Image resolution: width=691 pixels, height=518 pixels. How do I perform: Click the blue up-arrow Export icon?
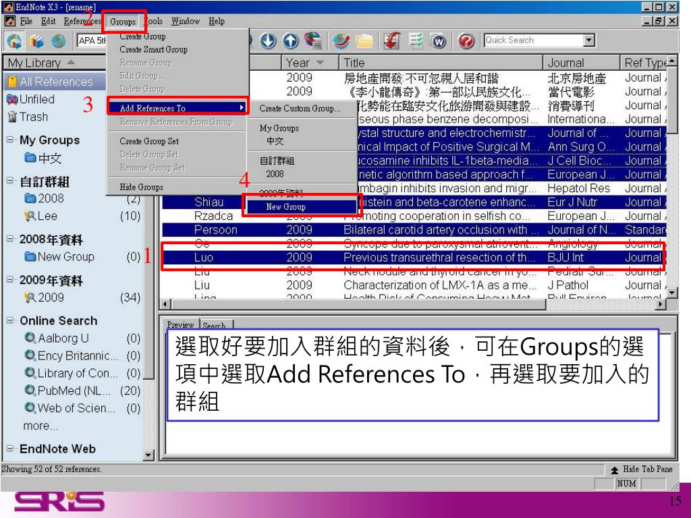290,41
